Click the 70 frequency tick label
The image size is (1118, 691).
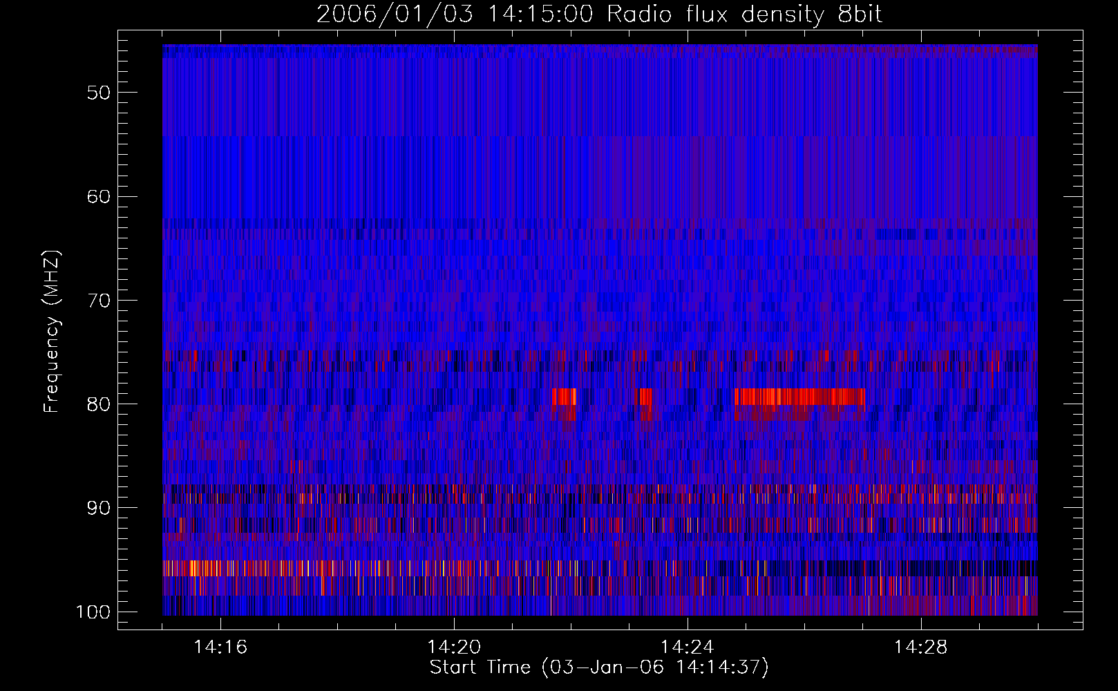point(99,301)
